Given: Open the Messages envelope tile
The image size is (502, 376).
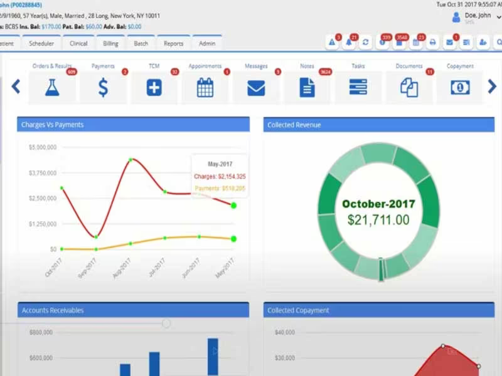Looking at the screenshot, I should click(256, 87).
